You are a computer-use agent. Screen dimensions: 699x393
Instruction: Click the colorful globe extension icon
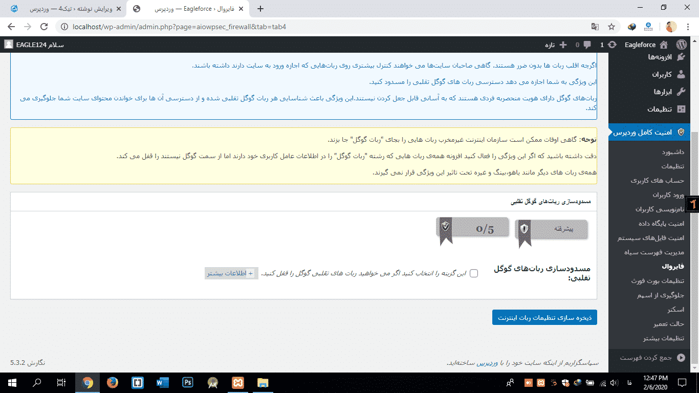tap(632, 27)
